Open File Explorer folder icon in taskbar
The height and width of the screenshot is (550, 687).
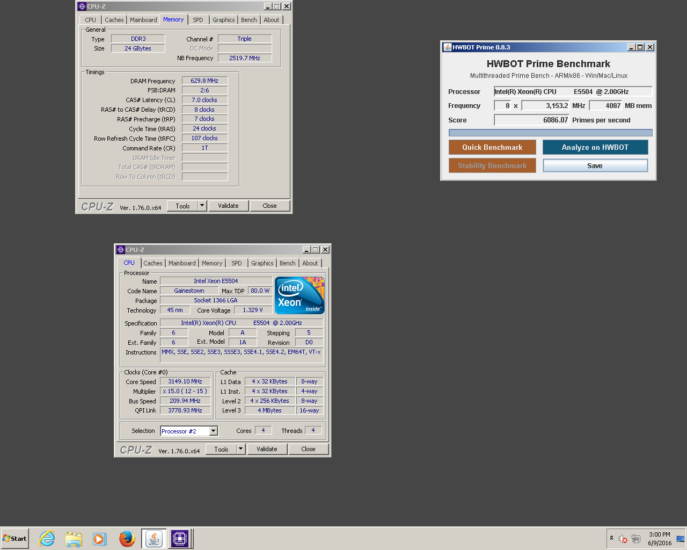click(74, 539)
